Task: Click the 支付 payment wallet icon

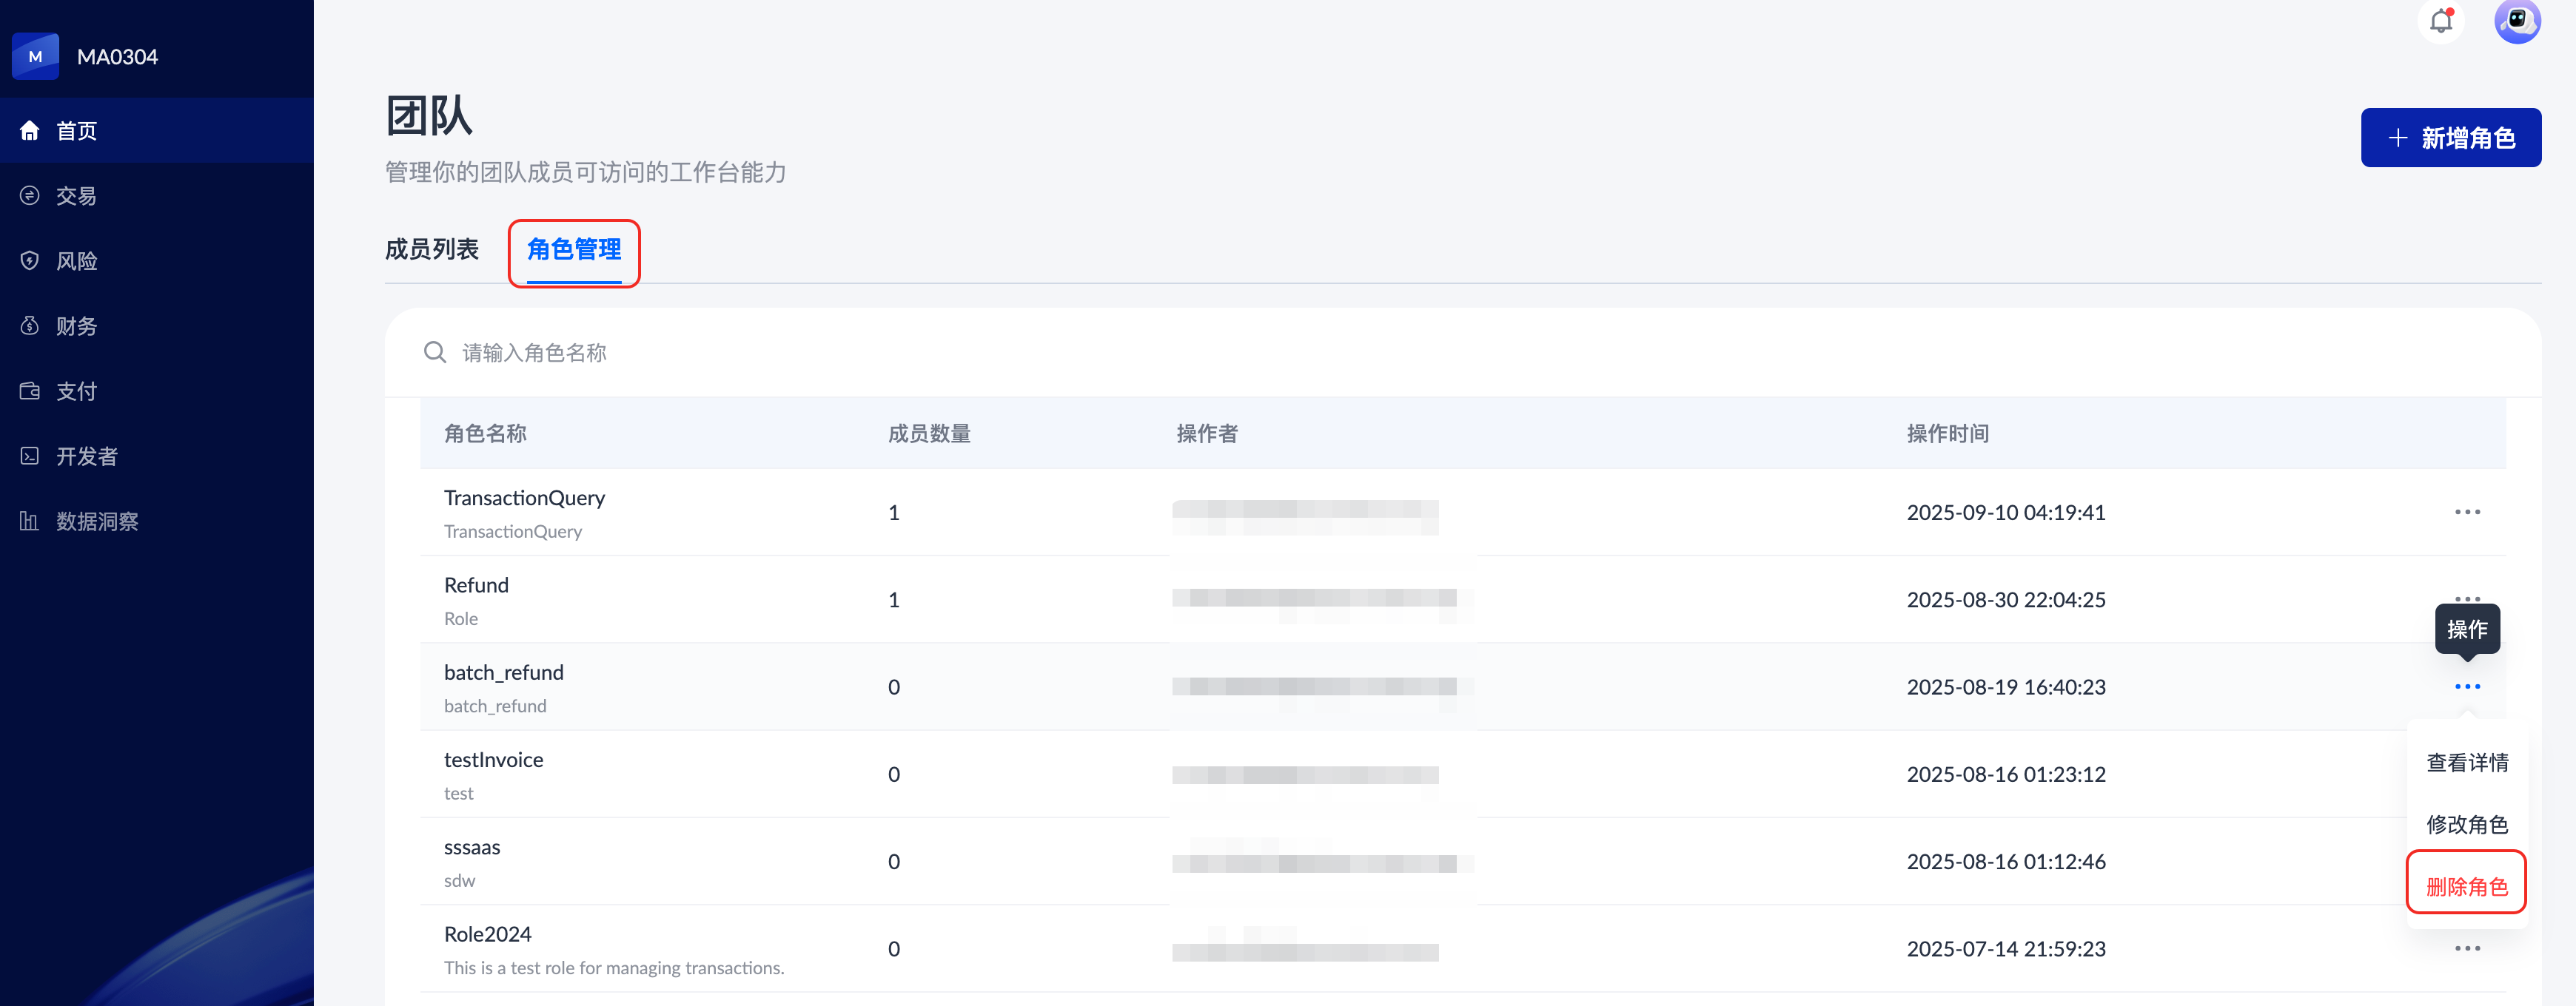Action: (x=30, y=391)
